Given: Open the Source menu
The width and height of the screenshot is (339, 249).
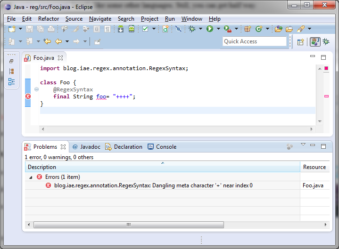Looking at the screenshot, I should 74,19.
